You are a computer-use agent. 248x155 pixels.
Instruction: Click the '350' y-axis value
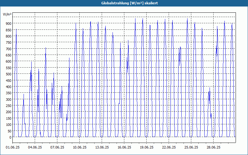(9, 93)
